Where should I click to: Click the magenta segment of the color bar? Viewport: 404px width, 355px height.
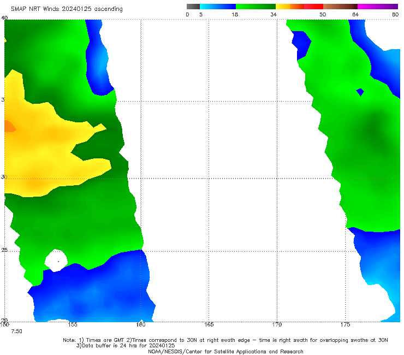(378, 7)
